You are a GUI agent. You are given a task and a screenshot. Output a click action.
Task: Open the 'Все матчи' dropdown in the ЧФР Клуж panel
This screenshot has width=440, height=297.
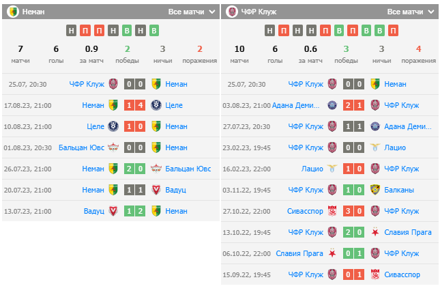pyautogui.click(x=411, y=12)
